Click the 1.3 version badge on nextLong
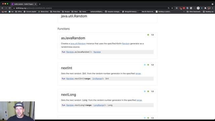This screenshot has width=215, height=121. click(152, 91)
